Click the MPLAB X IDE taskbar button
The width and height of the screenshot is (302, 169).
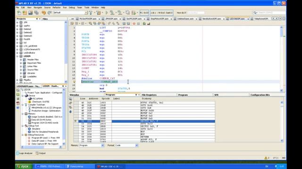click(x=110, y=167)
